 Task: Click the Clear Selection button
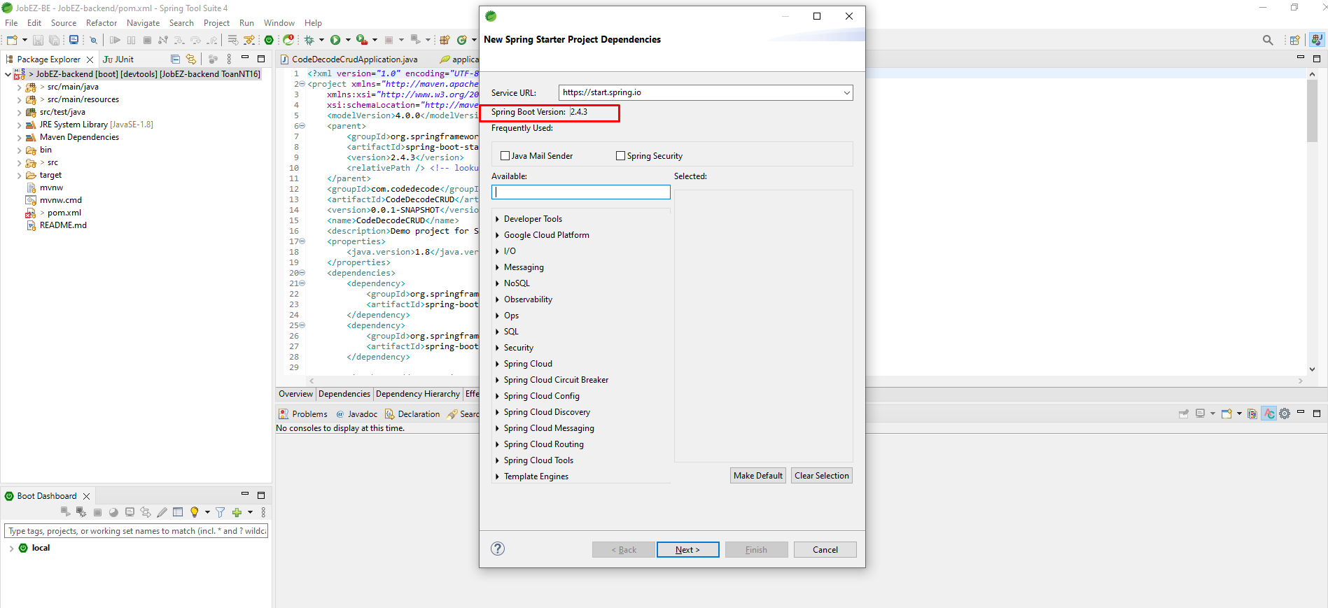(822, 476)
